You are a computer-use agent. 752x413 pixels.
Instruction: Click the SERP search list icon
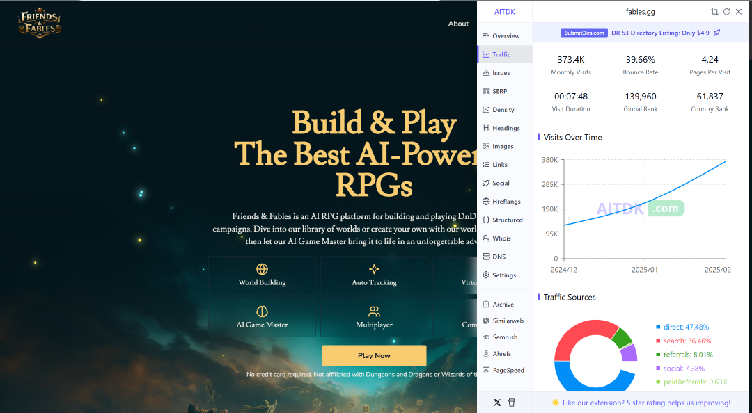[x=486, y=91]
